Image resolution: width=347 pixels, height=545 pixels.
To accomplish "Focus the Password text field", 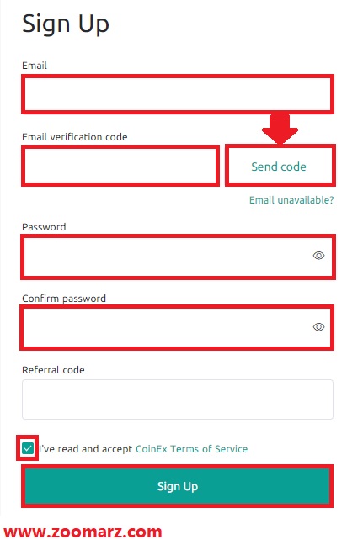I will click(178, 257).
